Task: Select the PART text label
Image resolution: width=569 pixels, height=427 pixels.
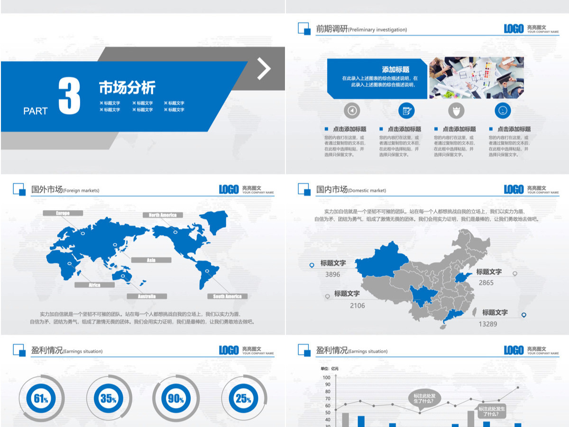Action: coord(36,111)
